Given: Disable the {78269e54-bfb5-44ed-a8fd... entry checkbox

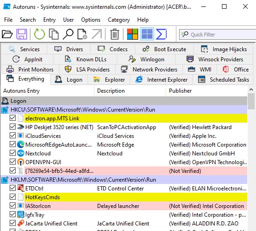Looking at the screenshot, I should pyautogui.click(x=12, y=171).
